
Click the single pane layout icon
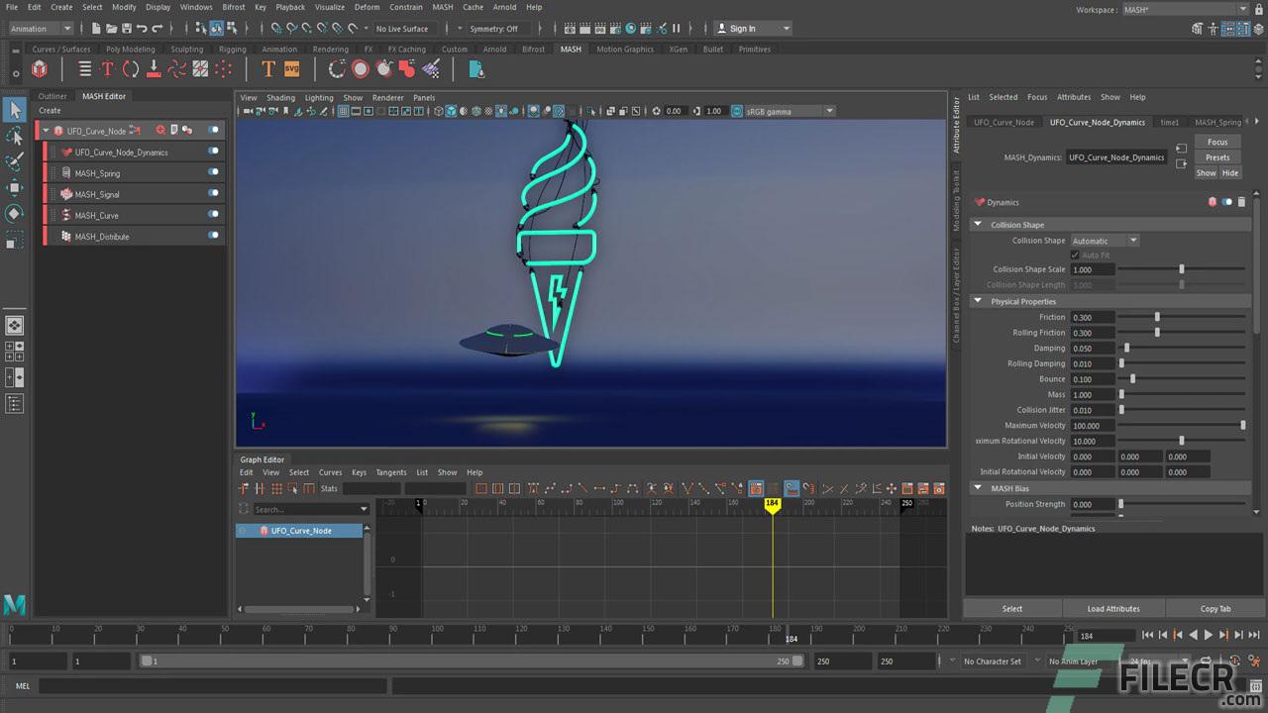(15, 325)
